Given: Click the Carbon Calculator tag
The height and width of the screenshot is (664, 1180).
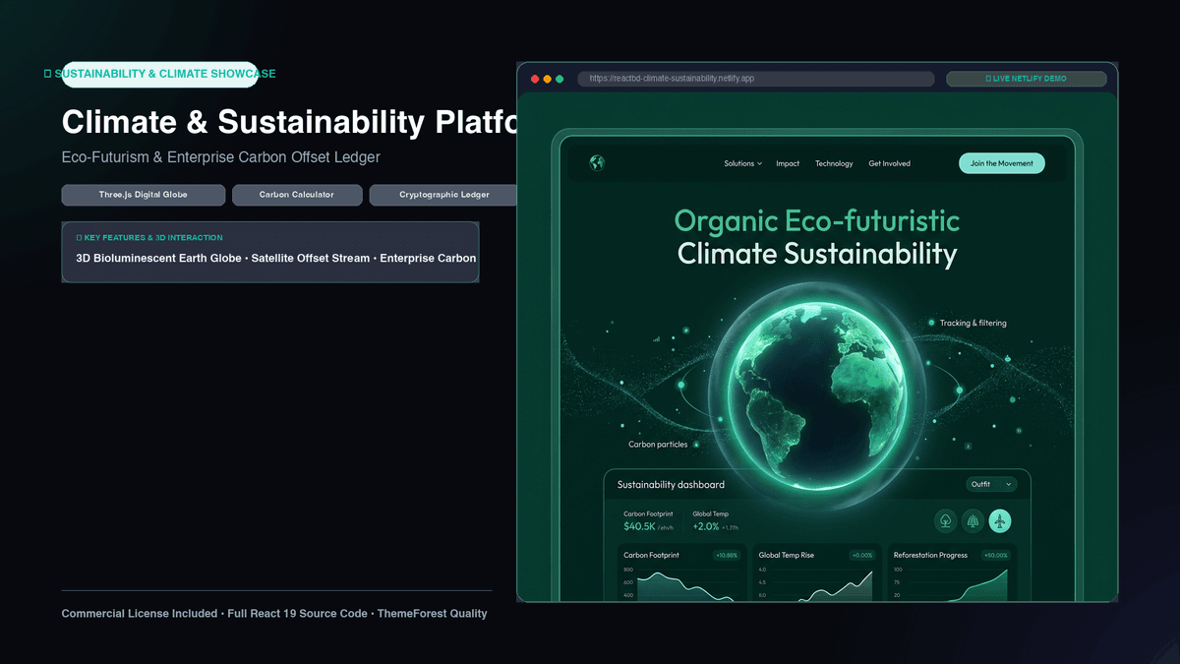Looking at the screenshot, I should coord(297,195).
